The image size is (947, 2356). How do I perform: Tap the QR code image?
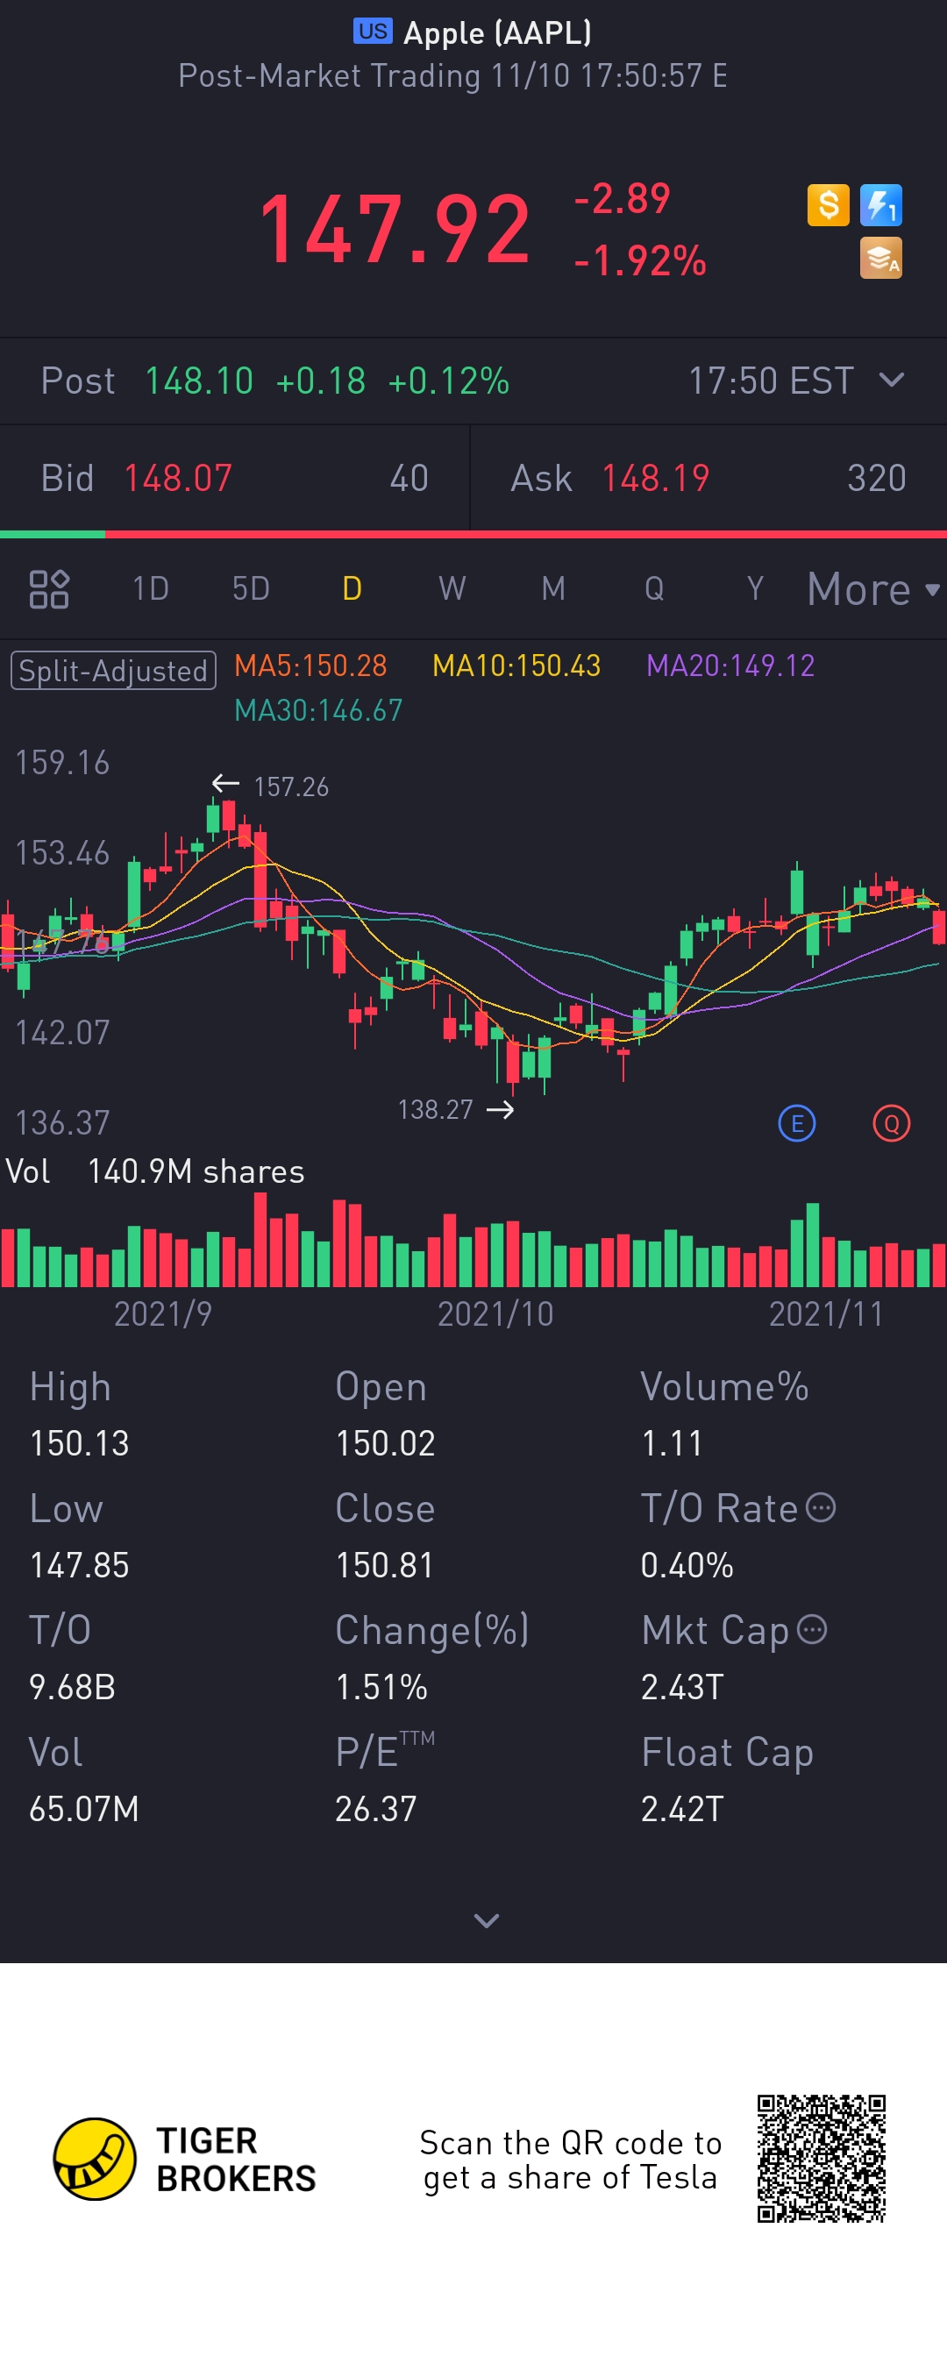point(822,2159)
